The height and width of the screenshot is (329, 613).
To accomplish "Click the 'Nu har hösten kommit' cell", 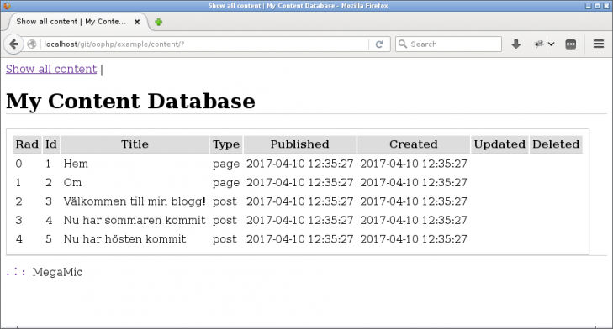I will [x=124, y=239].
